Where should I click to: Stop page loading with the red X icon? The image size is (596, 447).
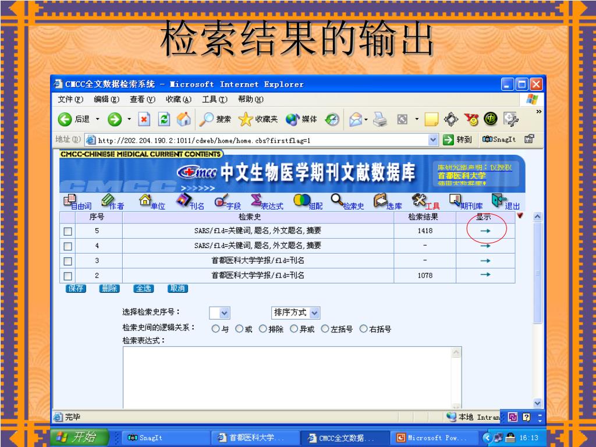tap(144, 119)
